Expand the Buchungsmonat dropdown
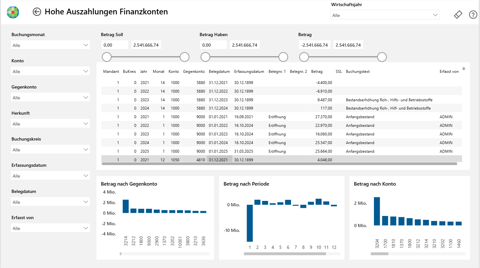The height and width of the screenshot is (268, 480). click(x=50, y=45)
